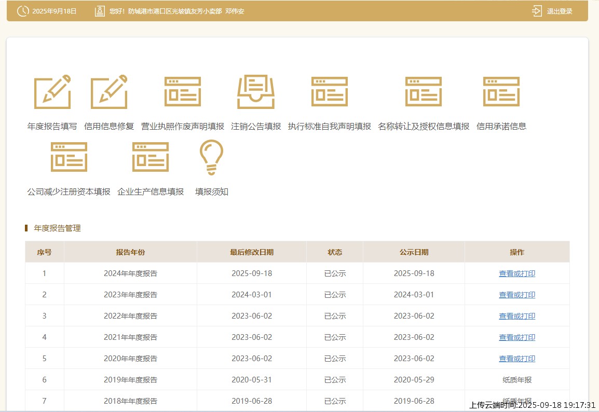
Task: Click the 状态 column header
Action: [335, 252]
